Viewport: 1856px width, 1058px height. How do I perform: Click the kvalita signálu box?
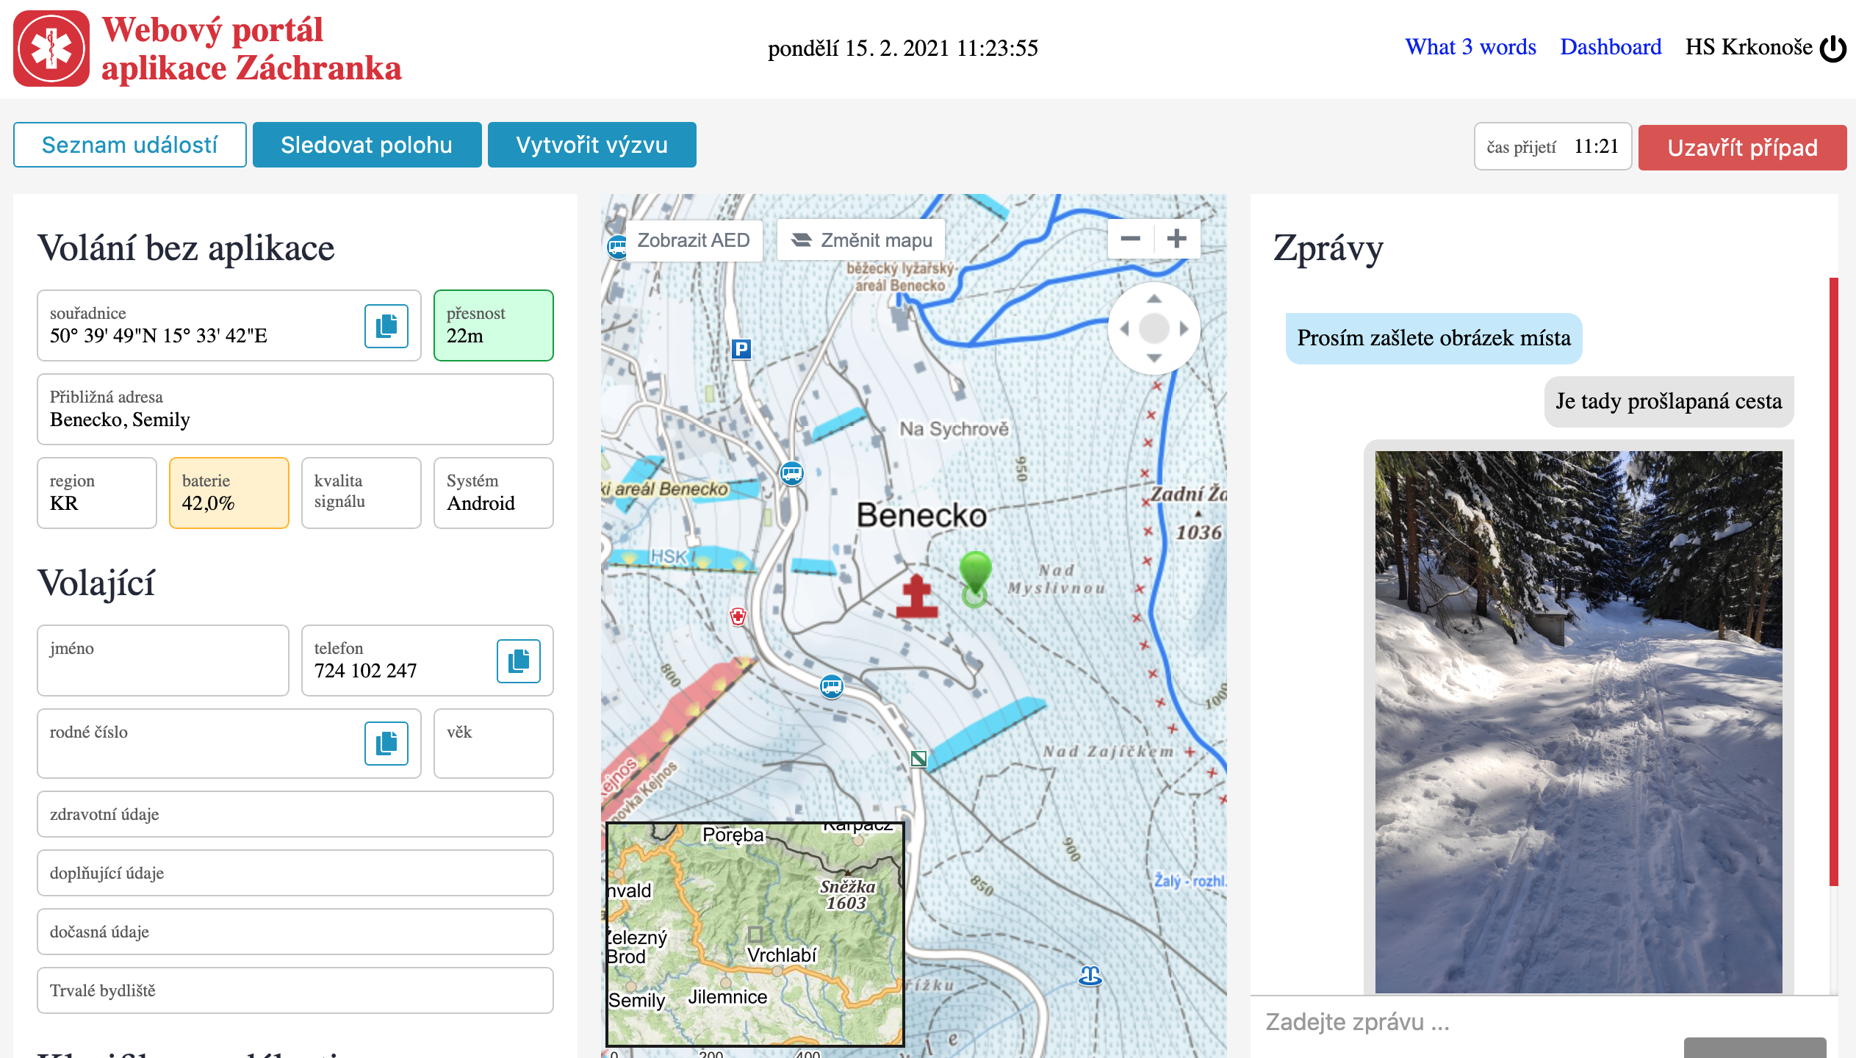(x=362, y=493)
